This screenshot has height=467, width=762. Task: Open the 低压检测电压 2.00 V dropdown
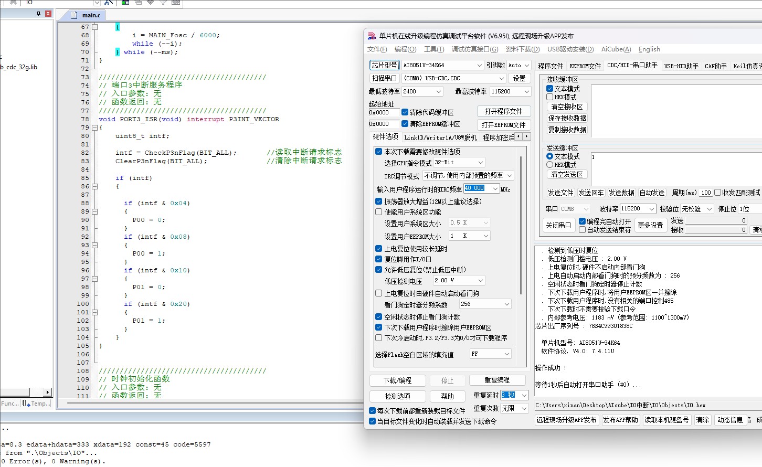point(459,281)
